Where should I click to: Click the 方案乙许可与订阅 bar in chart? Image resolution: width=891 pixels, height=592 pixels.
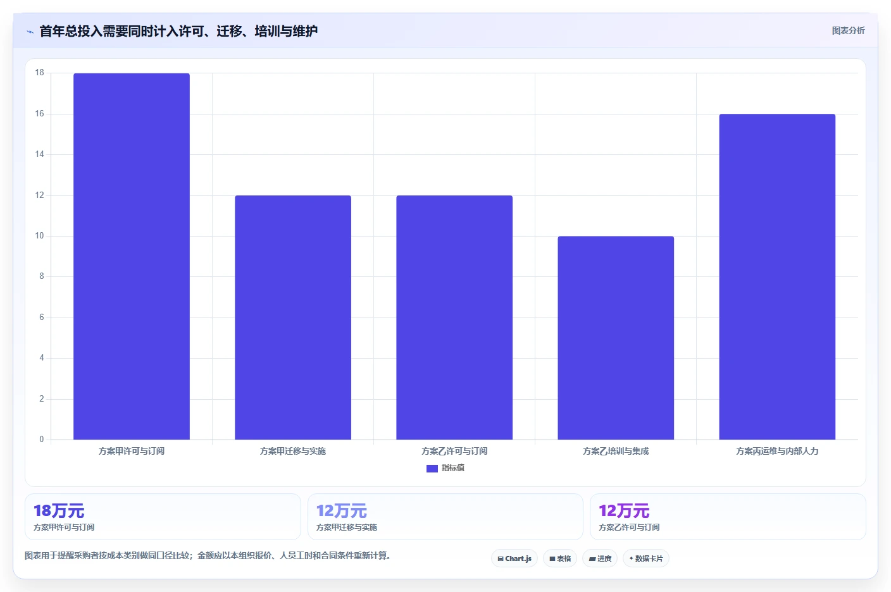click(x=454, y=318)
